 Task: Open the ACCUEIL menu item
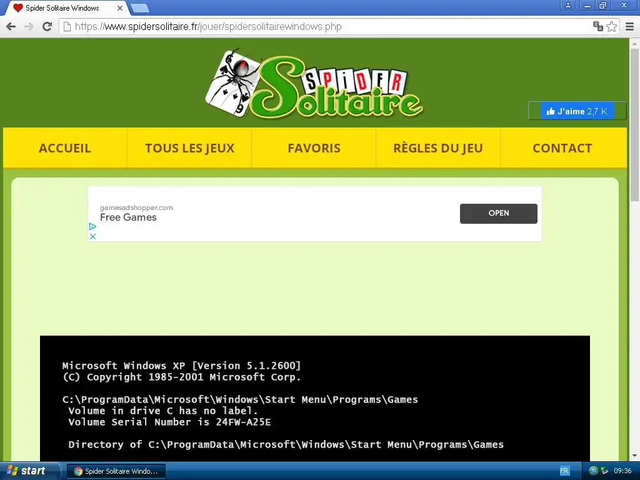pyautogui.click(x=65, y=147)
